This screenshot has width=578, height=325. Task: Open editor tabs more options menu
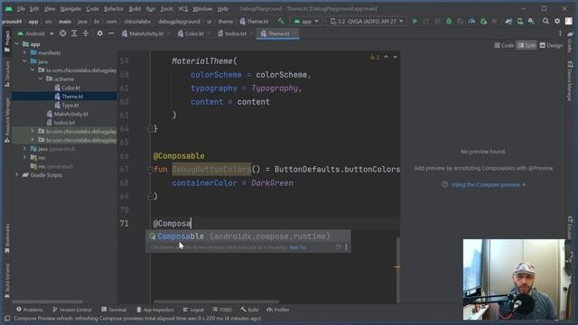(560, 33)
